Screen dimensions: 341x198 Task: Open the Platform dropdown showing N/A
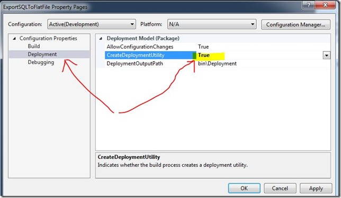(212, 24)
